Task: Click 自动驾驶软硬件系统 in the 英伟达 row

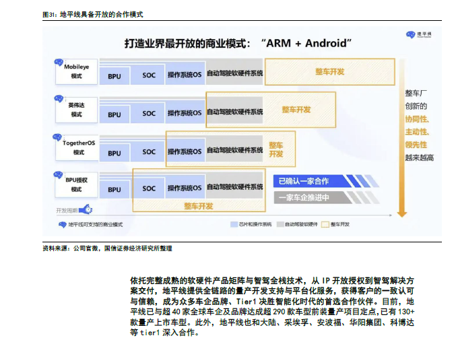Action: [234, 111]
